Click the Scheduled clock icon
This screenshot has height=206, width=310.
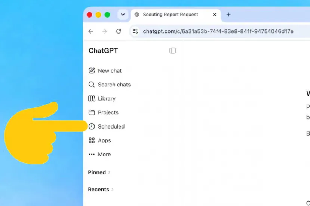point(92,126)
